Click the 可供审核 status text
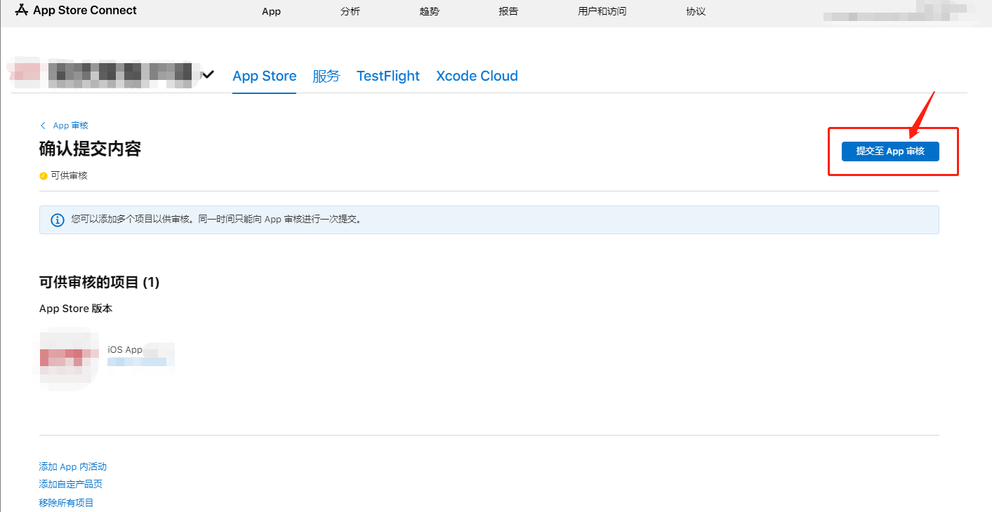Screen dimensions: 992x512 [70, 176]
